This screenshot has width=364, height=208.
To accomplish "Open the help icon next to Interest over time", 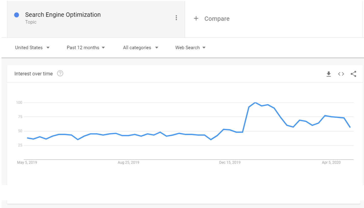I will [60, 74].
